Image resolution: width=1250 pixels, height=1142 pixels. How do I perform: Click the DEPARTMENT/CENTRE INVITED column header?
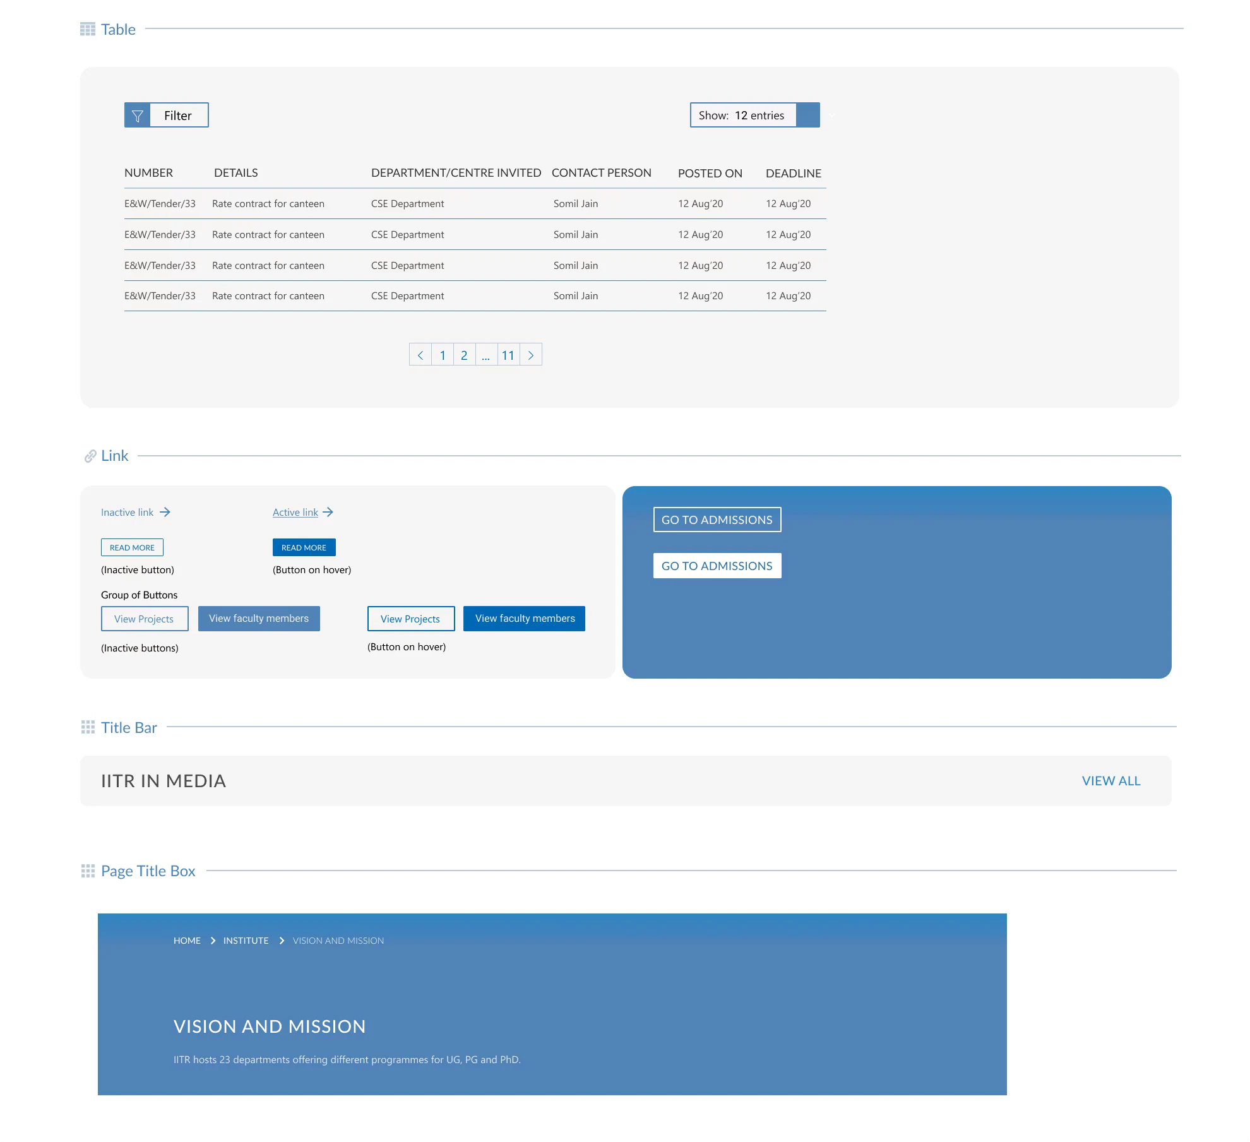click(456, 173)
